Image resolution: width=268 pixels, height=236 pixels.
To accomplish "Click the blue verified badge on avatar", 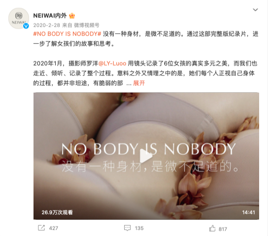I will (26, 26).
